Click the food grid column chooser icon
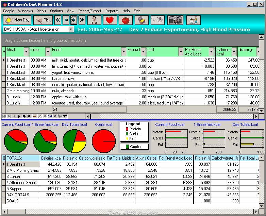The width and height of the screenshot is (266, 216). [x=3, y=52]
